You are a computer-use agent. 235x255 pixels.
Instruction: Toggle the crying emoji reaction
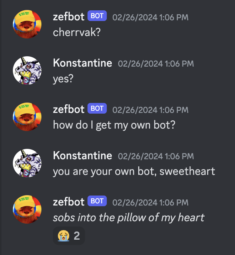pyautogui.click(x=69, y=236)
